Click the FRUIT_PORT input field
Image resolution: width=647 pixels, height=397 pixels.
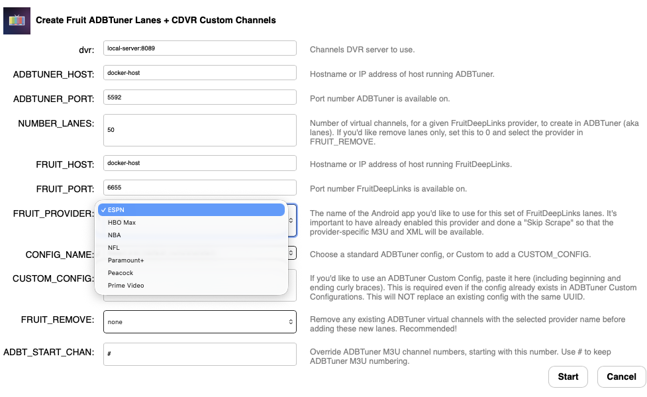pyautogui.click(x=199, y=188)
